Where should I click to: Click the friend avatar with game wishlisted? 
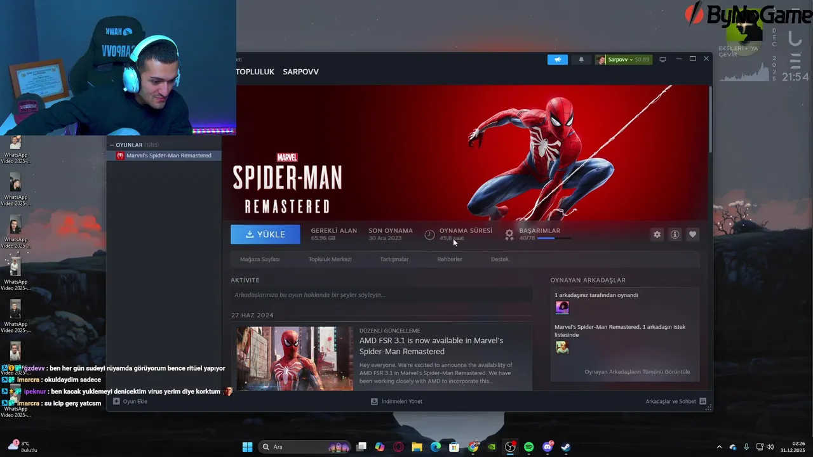(562, 347)
